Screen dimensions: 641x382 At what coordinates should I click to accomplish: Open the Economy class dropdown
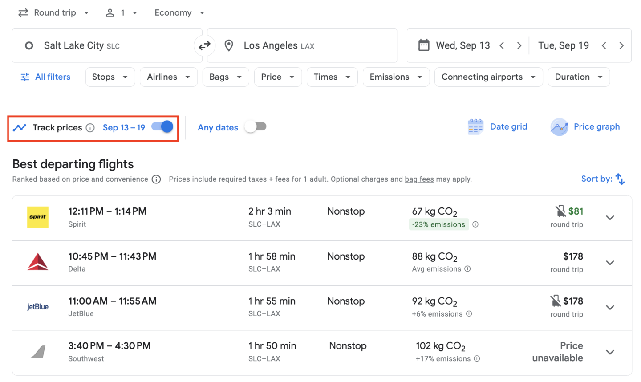[x=179, y=13]
